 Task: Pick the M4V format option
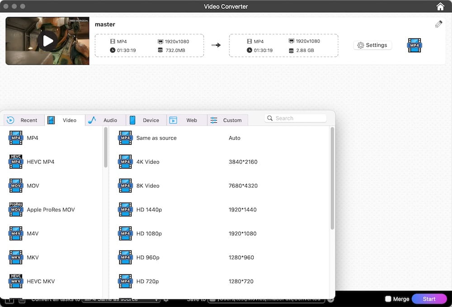[33, 233]
